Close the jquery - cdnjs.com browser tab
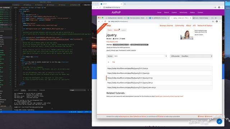 (x=190, y=18)
